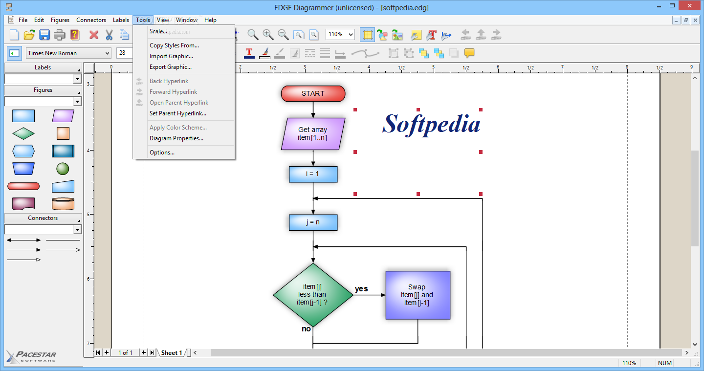This screenshot has height=371, width=704.
Task: Click the bring-to-front overlapping squares icon
Action: (x=423, y=53)
